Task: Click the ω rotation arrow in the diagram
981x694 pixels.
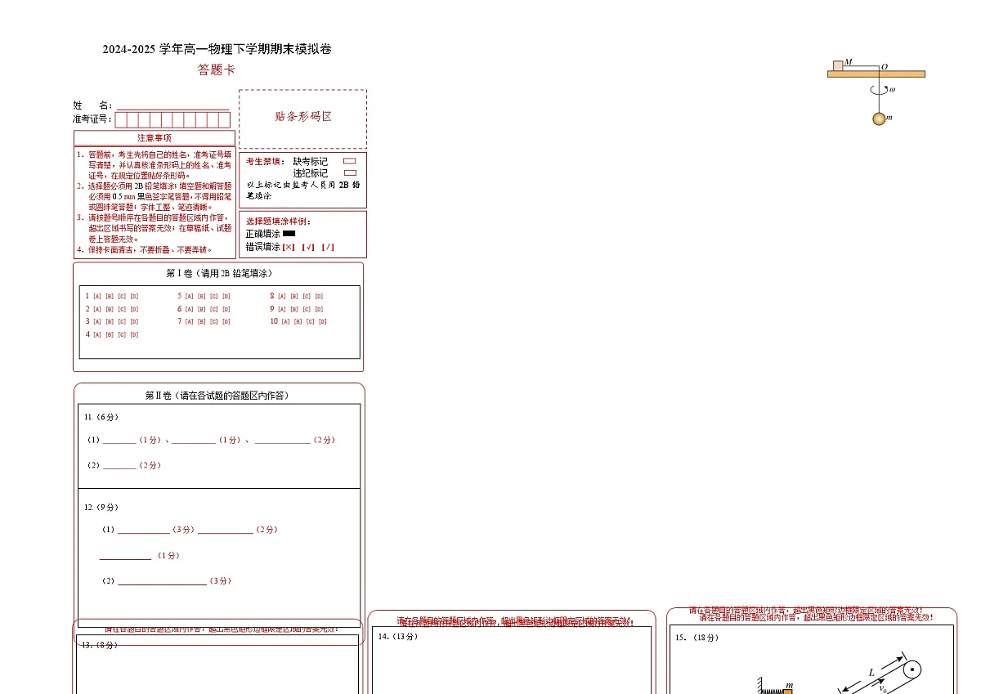Action: (x=880, y=90)
